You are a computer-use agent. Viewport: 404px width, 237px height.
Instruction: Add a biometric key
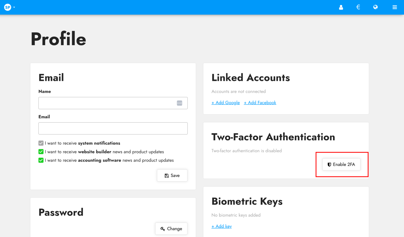[x=221, y=226]
